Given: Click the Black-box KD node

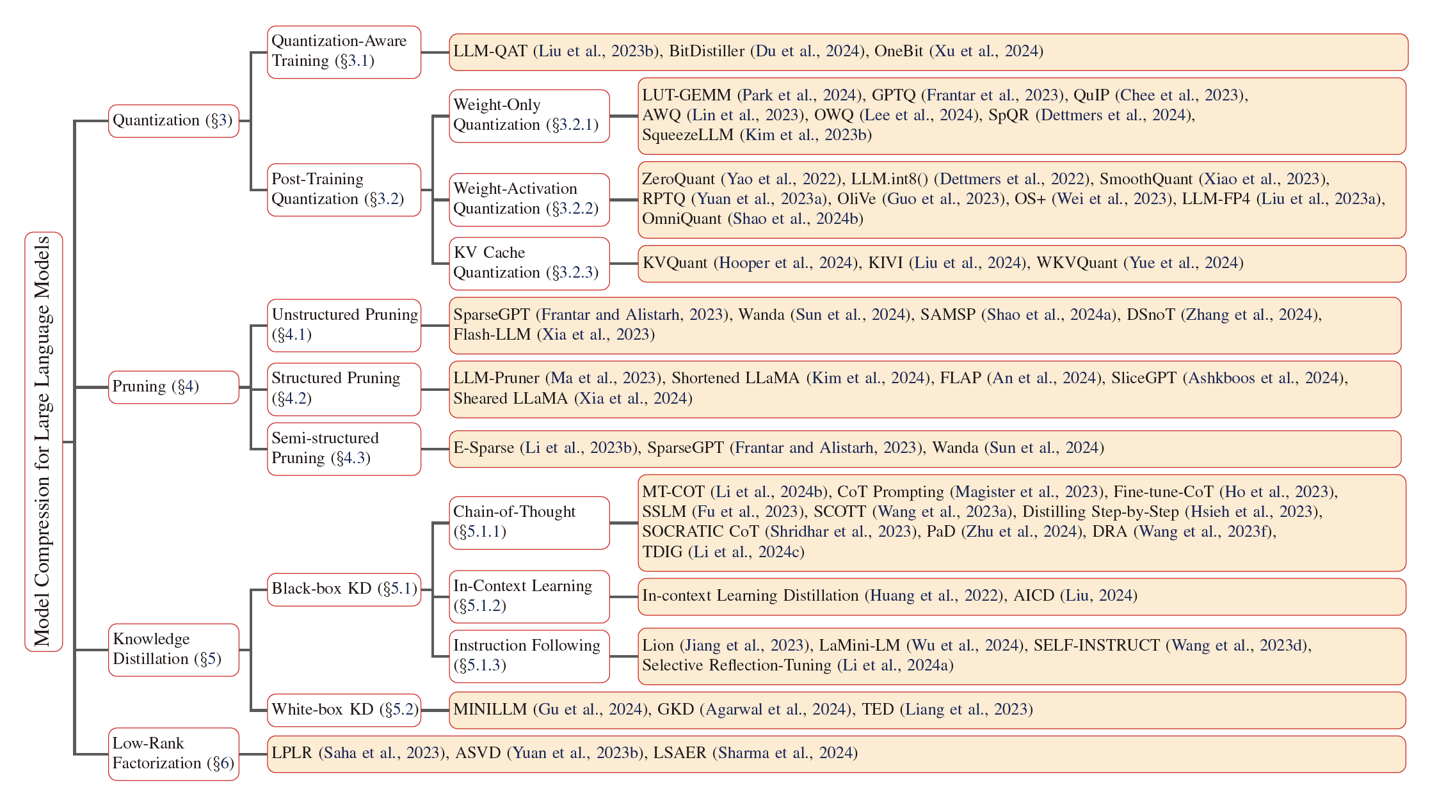Looking at the screenshot, I should pos(344,589).
